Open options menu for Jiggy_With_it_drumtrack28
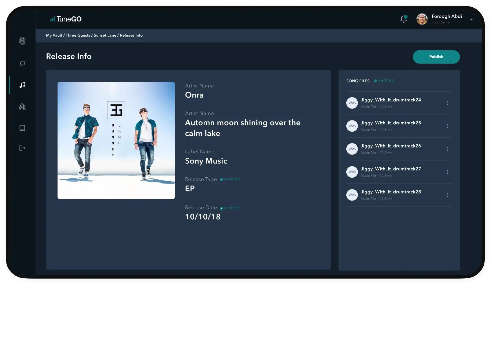Image resolution: width=493 pixels, height=353 pixels. 448,195
